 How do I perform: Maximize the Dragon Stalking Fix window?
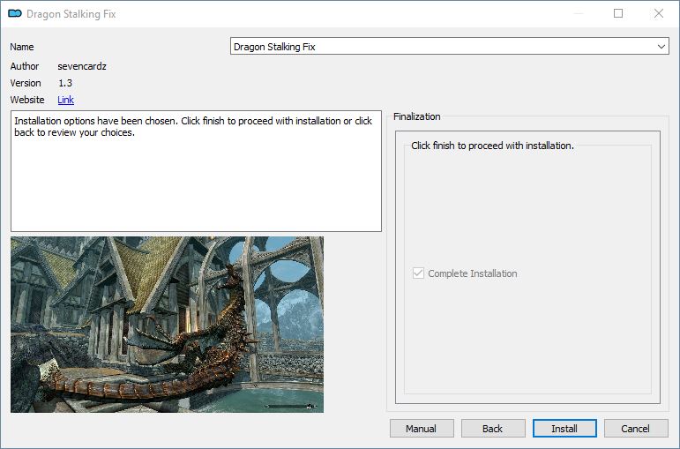[618, 13]
